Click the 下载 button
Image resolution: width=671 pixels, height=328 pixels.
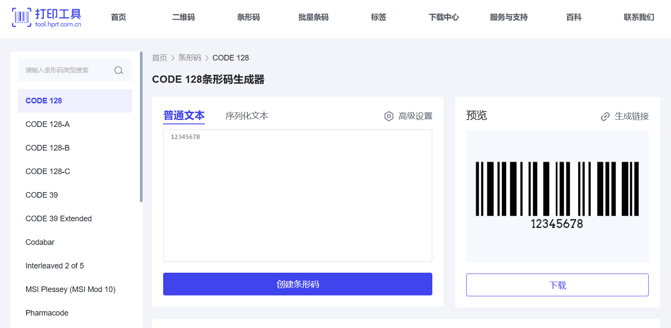pyautogui.click(x=557, y=285)
